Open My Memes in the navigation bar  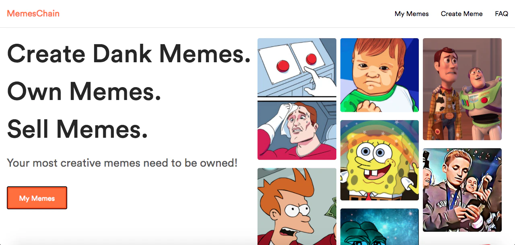pos(412,14)
